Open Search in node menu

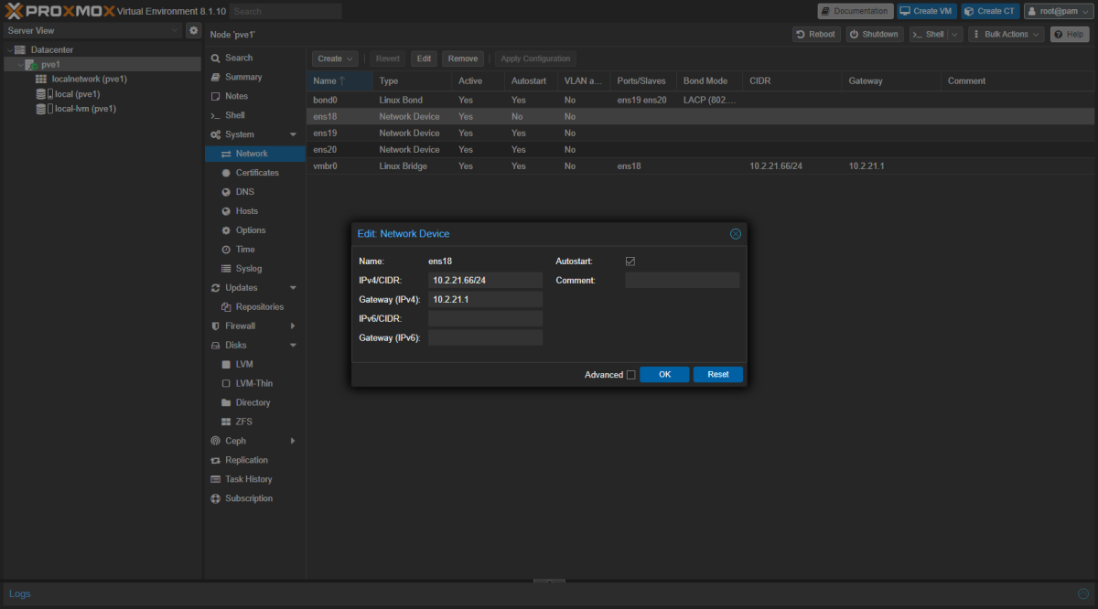(254, 58)
